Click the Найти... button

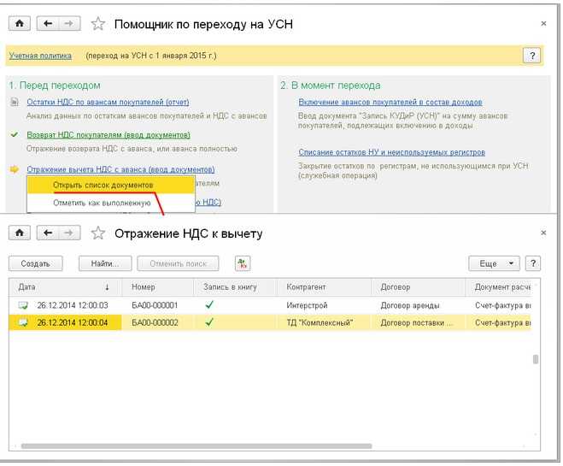(105, 263)
